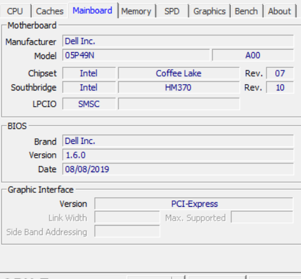This screenshot has height=279, width=301.
Task: Click the model revision field A00
Action: coord(253,55)
